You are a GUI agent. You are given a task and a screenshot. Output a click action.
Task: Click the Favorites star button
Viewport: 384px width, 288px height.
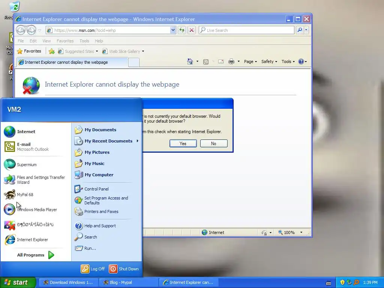coord(29,51)
